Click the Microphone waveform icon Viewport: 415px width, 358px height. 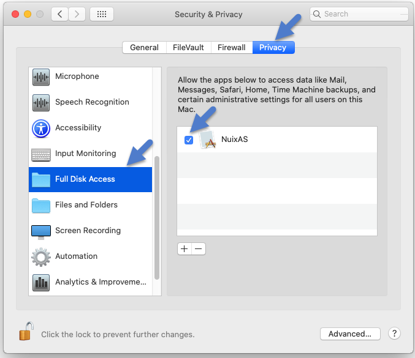[x=40, y=77]
